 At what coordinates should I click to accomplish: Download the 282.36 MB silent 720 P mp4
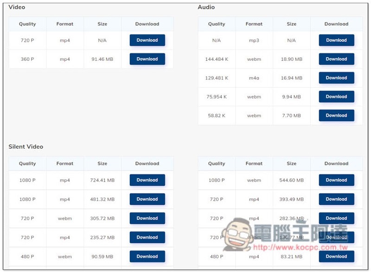point(337,218)
